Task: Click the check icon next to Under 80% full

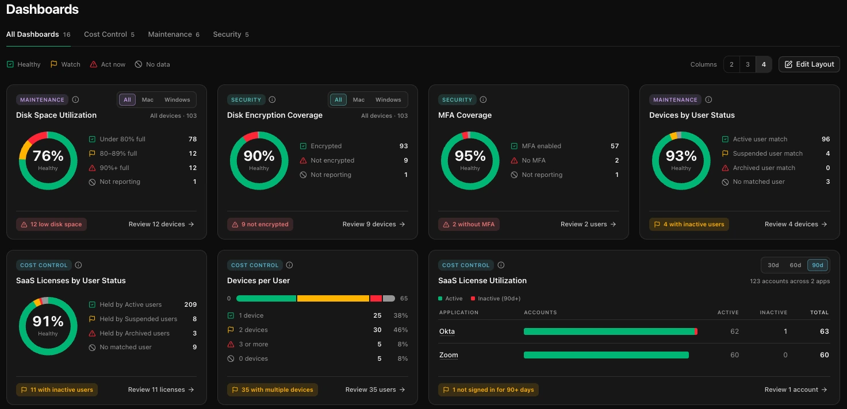Action: (92, 139)
